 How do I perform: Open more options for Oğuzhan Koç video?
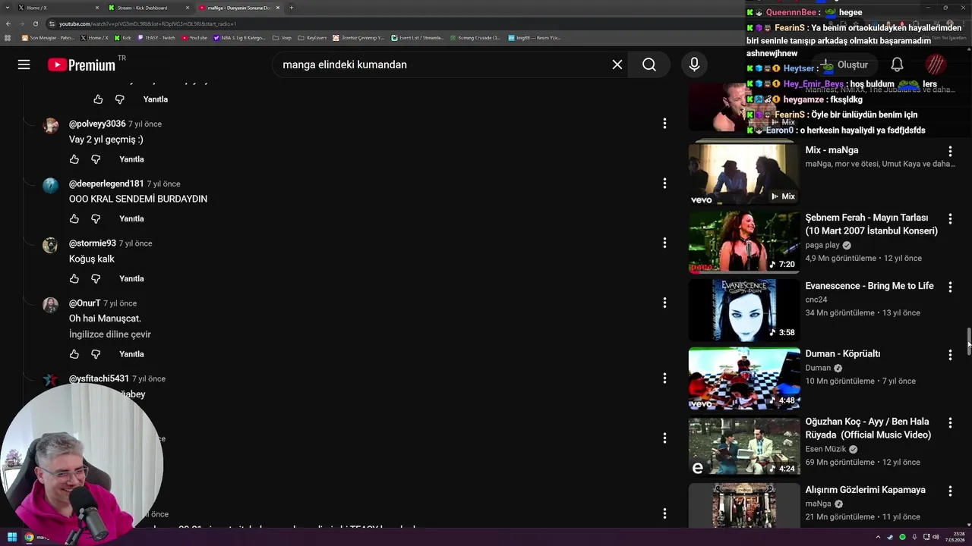(950, 423)
